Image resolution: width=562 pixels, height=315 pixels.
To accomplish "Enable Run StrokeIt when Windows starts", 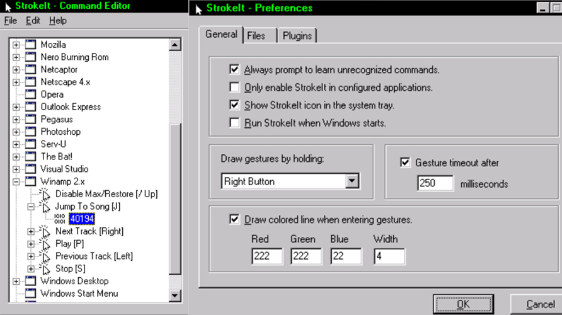I will (234, 123).
